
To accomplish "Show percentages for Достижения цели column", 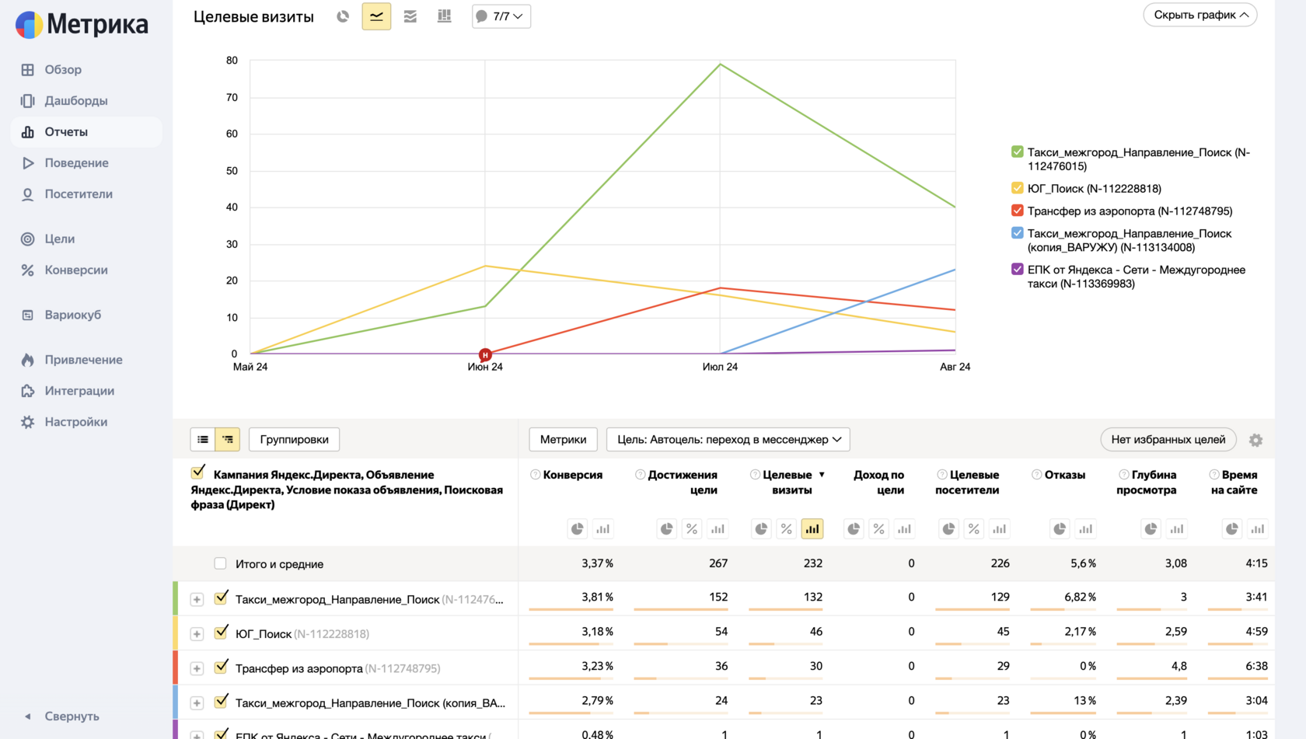I will [692, 529].
